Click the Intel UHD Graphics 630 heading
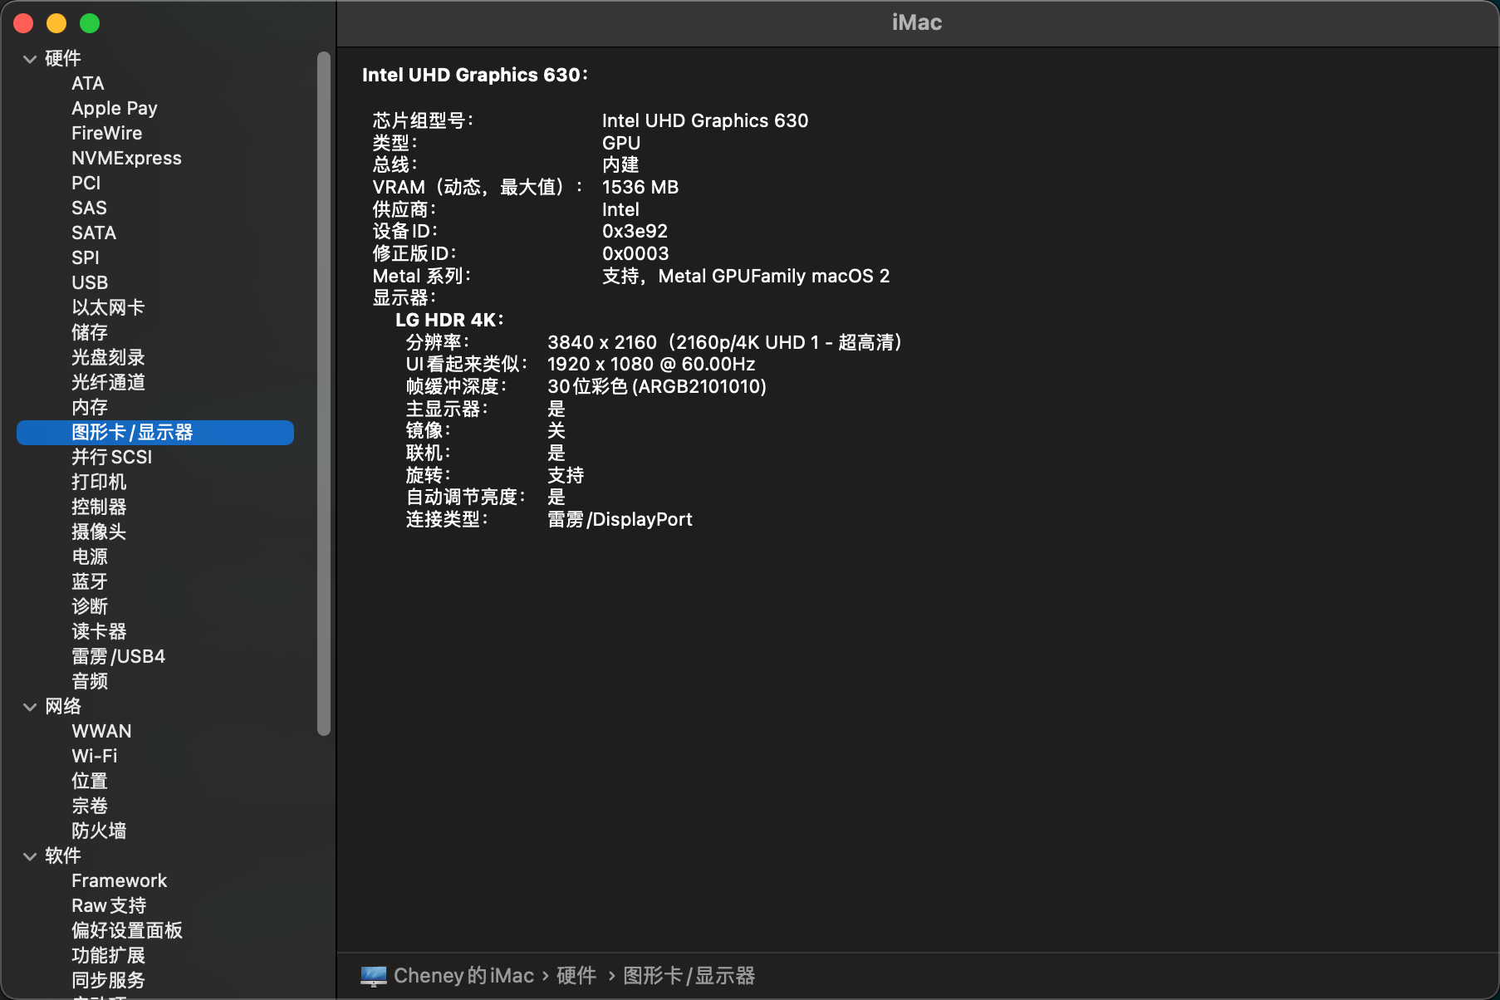The image size is (1500, 1000). 475,75
